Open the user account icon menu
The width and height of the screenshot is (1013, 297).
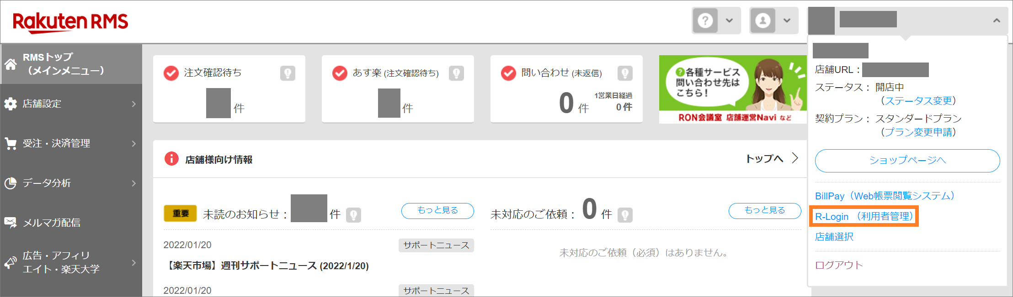773,21
